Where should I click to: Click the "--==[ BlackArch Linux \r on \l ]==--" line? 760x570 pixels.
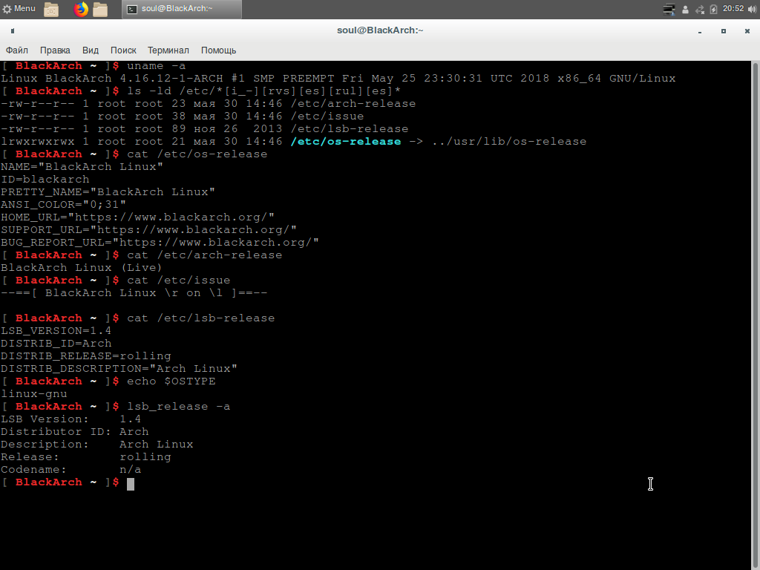[x=134, y=292]
